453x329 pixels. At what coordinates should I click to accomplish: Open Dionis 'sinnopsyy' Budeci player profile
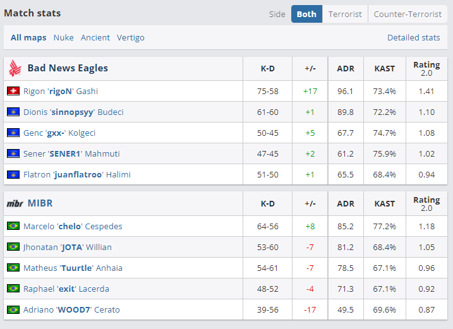(x=73, y=112)
